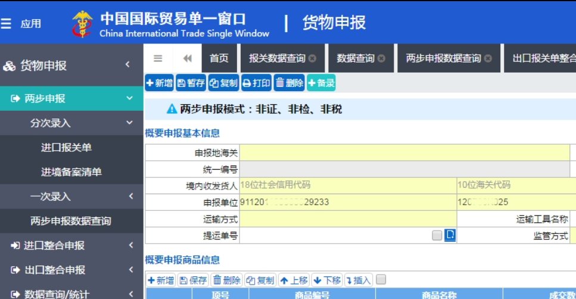Click the 打印 print toolbar button

[256, 83]
